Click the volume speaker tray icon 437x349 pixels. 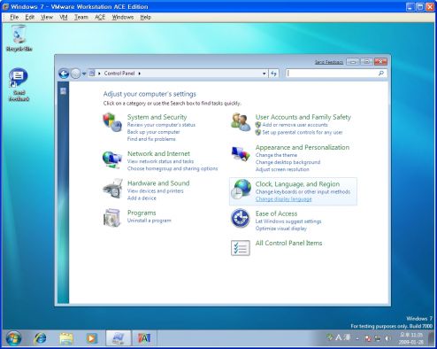point(387,338)
